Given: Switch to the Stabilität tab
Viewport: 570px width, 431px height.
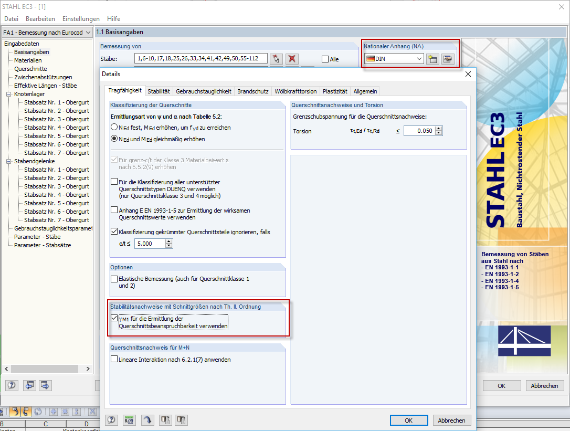Looking at the screenshot, I should (159, 91).
